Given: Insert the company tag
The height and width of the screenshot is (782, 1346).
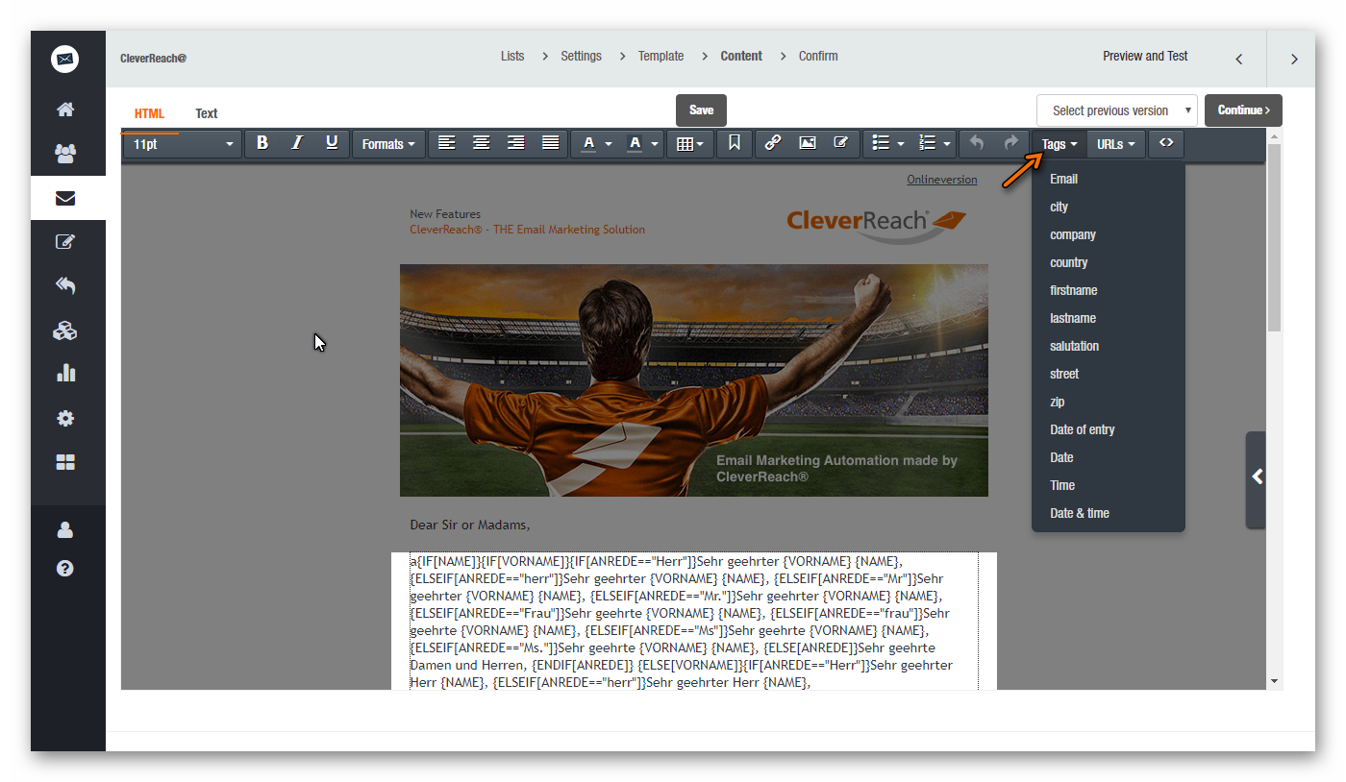Looking at the screenshot, I should coord(1109,234).
